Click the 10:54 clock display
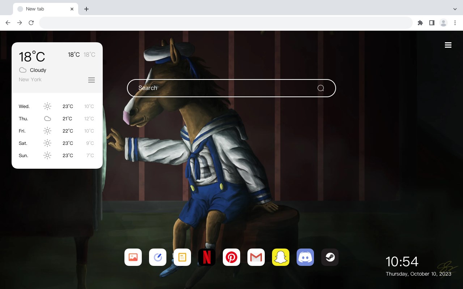This screenshot has width=463, height=289. point(402,262)
